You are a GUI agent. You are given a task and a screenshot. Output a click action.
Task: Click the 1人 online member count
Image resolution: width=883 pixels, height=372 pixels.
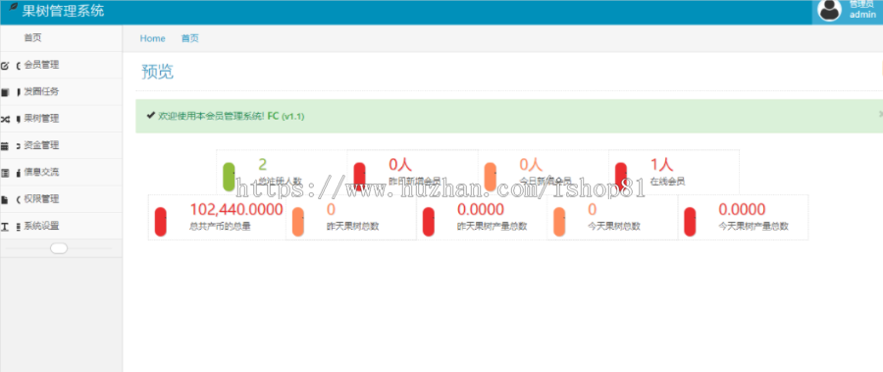pyautogui.click(x=661, y=165)
